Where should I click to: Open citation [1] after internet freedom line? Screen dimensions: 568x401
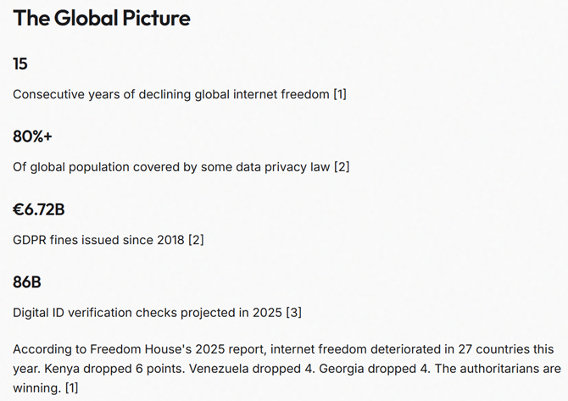340,94
